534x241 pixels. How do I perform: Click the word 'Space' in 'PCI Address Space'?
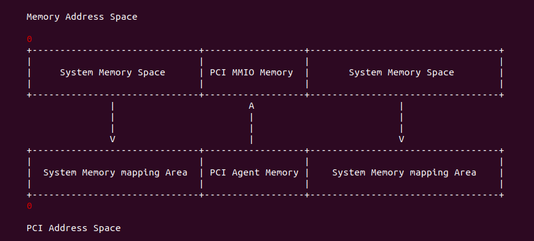tap(107, 228)
